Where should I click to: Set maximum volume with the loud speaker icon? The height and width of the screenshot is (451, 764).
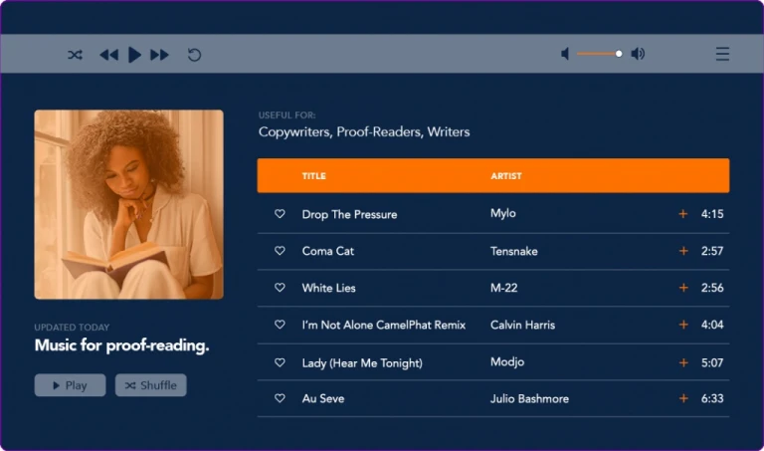638,53
